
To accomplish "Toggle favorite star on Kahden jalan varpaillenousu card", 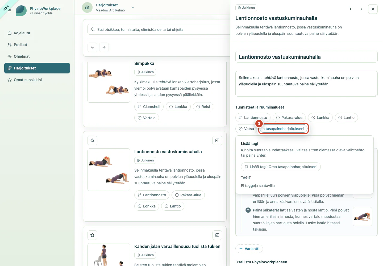I will coord(92,235).
